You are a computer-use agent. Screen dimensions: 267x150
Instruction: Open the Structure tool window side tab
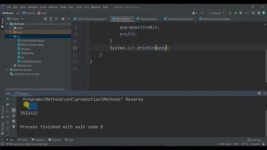coord(3,112)
